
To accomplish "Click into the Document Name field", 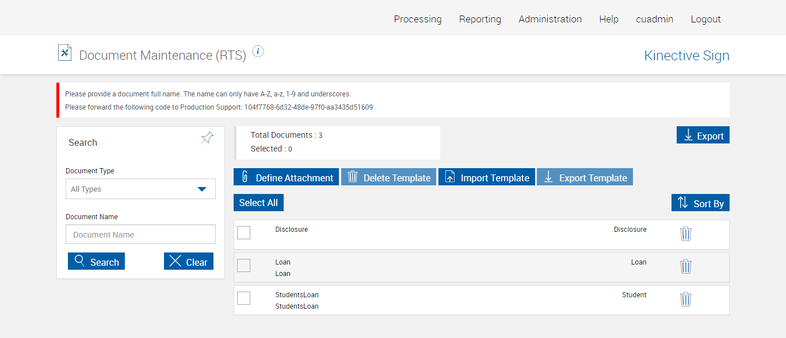I will (140, 234).
